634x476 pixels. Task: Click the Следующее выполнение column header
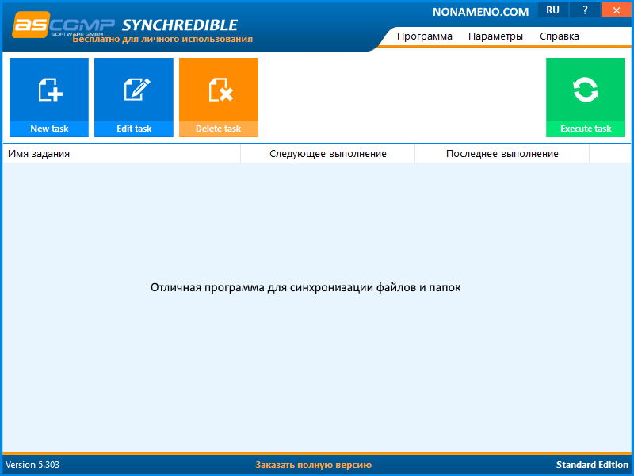(327, 154)
